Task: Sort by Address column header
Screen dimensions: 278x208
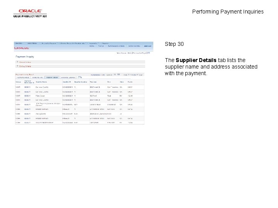Action: (93, 82)
